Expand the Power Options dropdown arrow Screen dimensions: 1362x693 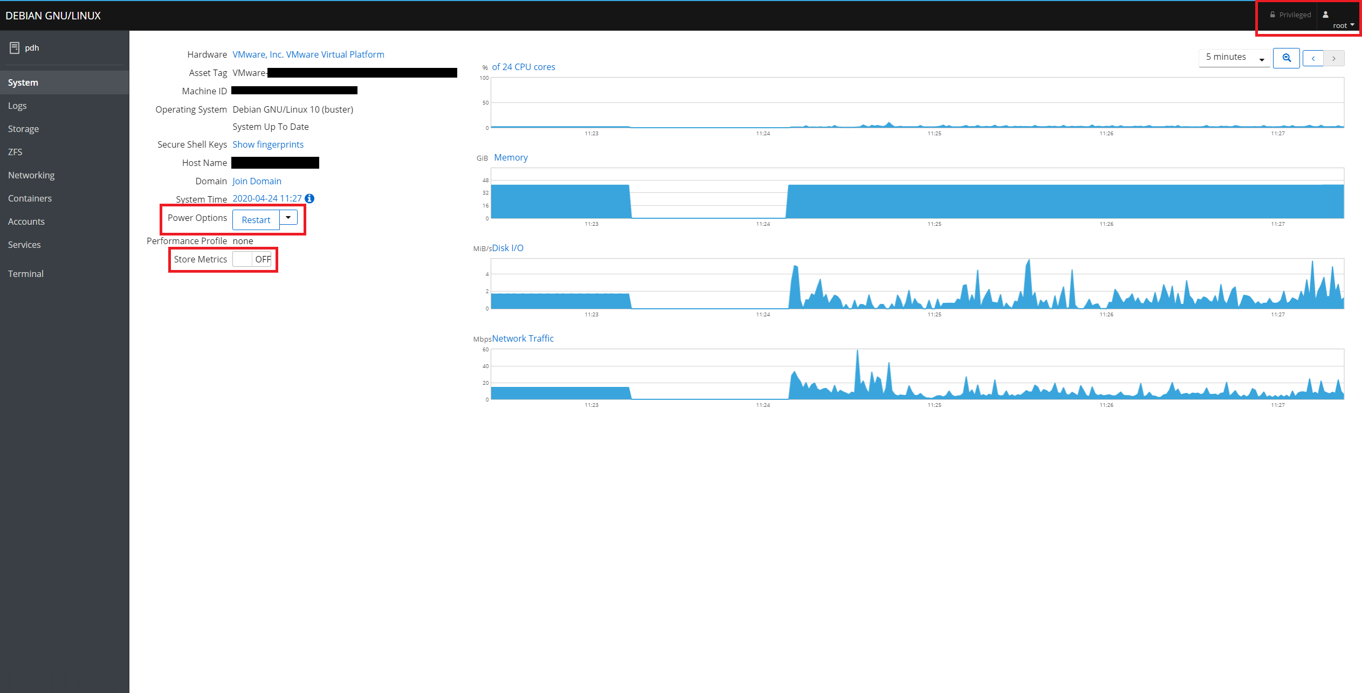(288, 218)
